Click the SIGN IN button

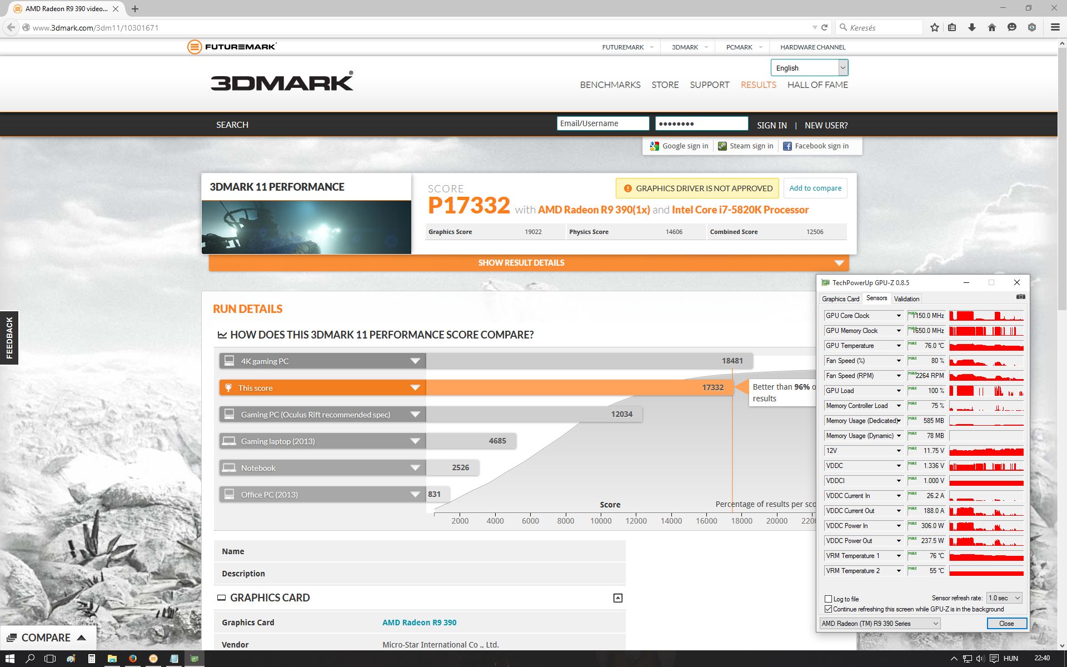(771, 125)
